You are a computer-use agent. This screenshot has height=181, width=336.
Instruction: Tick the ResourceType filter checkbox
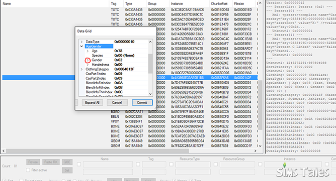pos(171,164)
